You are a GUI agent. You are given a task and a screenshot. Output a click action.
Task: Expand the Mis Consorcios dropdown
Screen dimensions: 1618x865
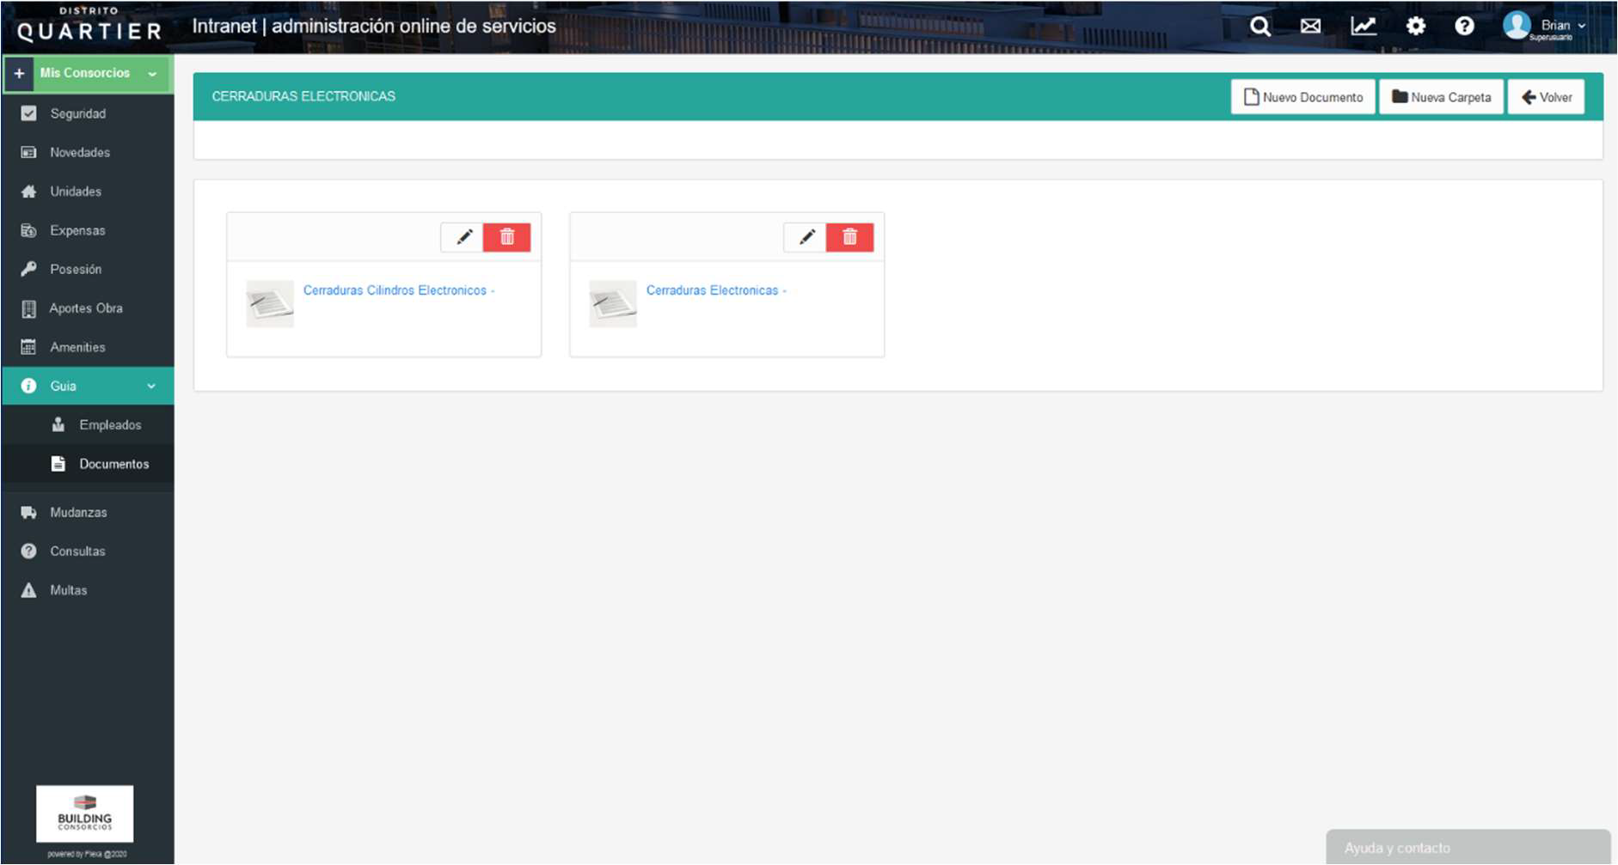(x=150, y=73)
